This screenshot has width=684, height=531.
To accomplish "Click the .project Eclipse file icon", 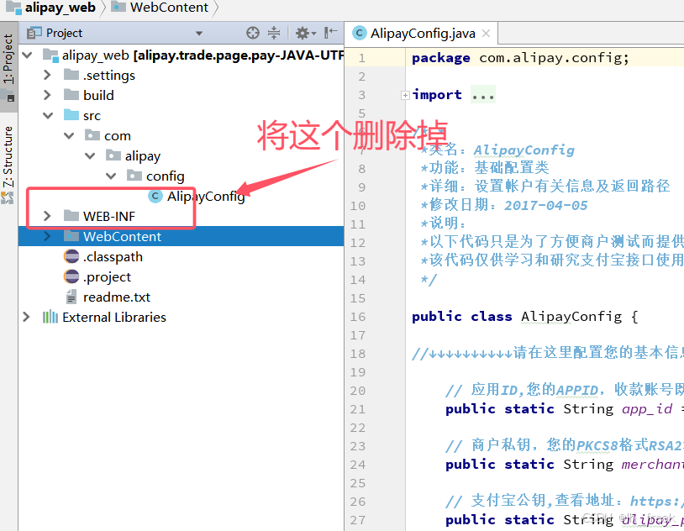I will pos(71,276).
